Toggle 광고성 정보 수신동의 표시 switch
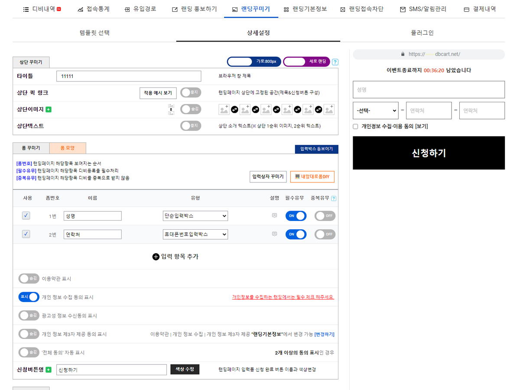 tap(29, 315)
